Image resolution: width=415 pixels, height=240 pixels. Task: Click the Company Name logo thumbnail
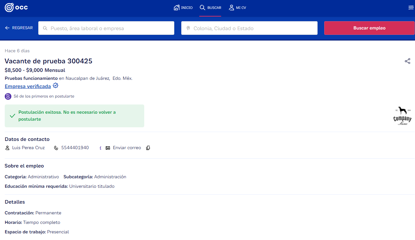[x=402, y=116]
